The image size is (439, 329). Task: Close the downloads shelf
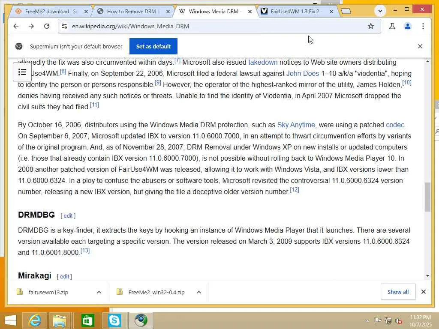[424, 292]
